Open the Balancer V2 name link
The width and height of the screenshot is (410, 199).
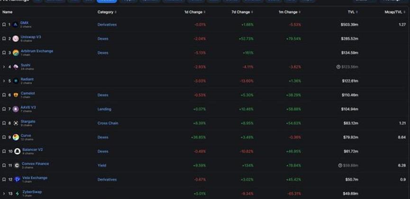coord(32,150)
